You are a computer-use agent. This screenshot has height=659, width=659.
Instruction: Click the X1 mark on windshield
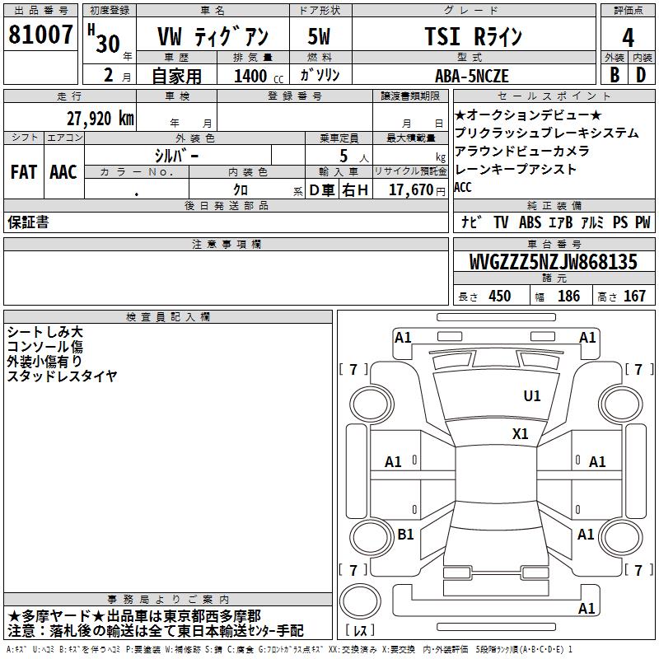click(521, 434)
